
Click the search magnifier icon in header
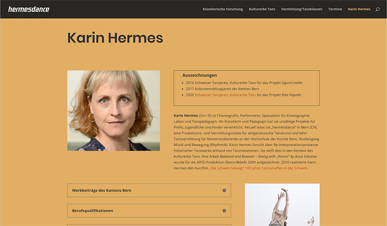(x=377, y=9)
